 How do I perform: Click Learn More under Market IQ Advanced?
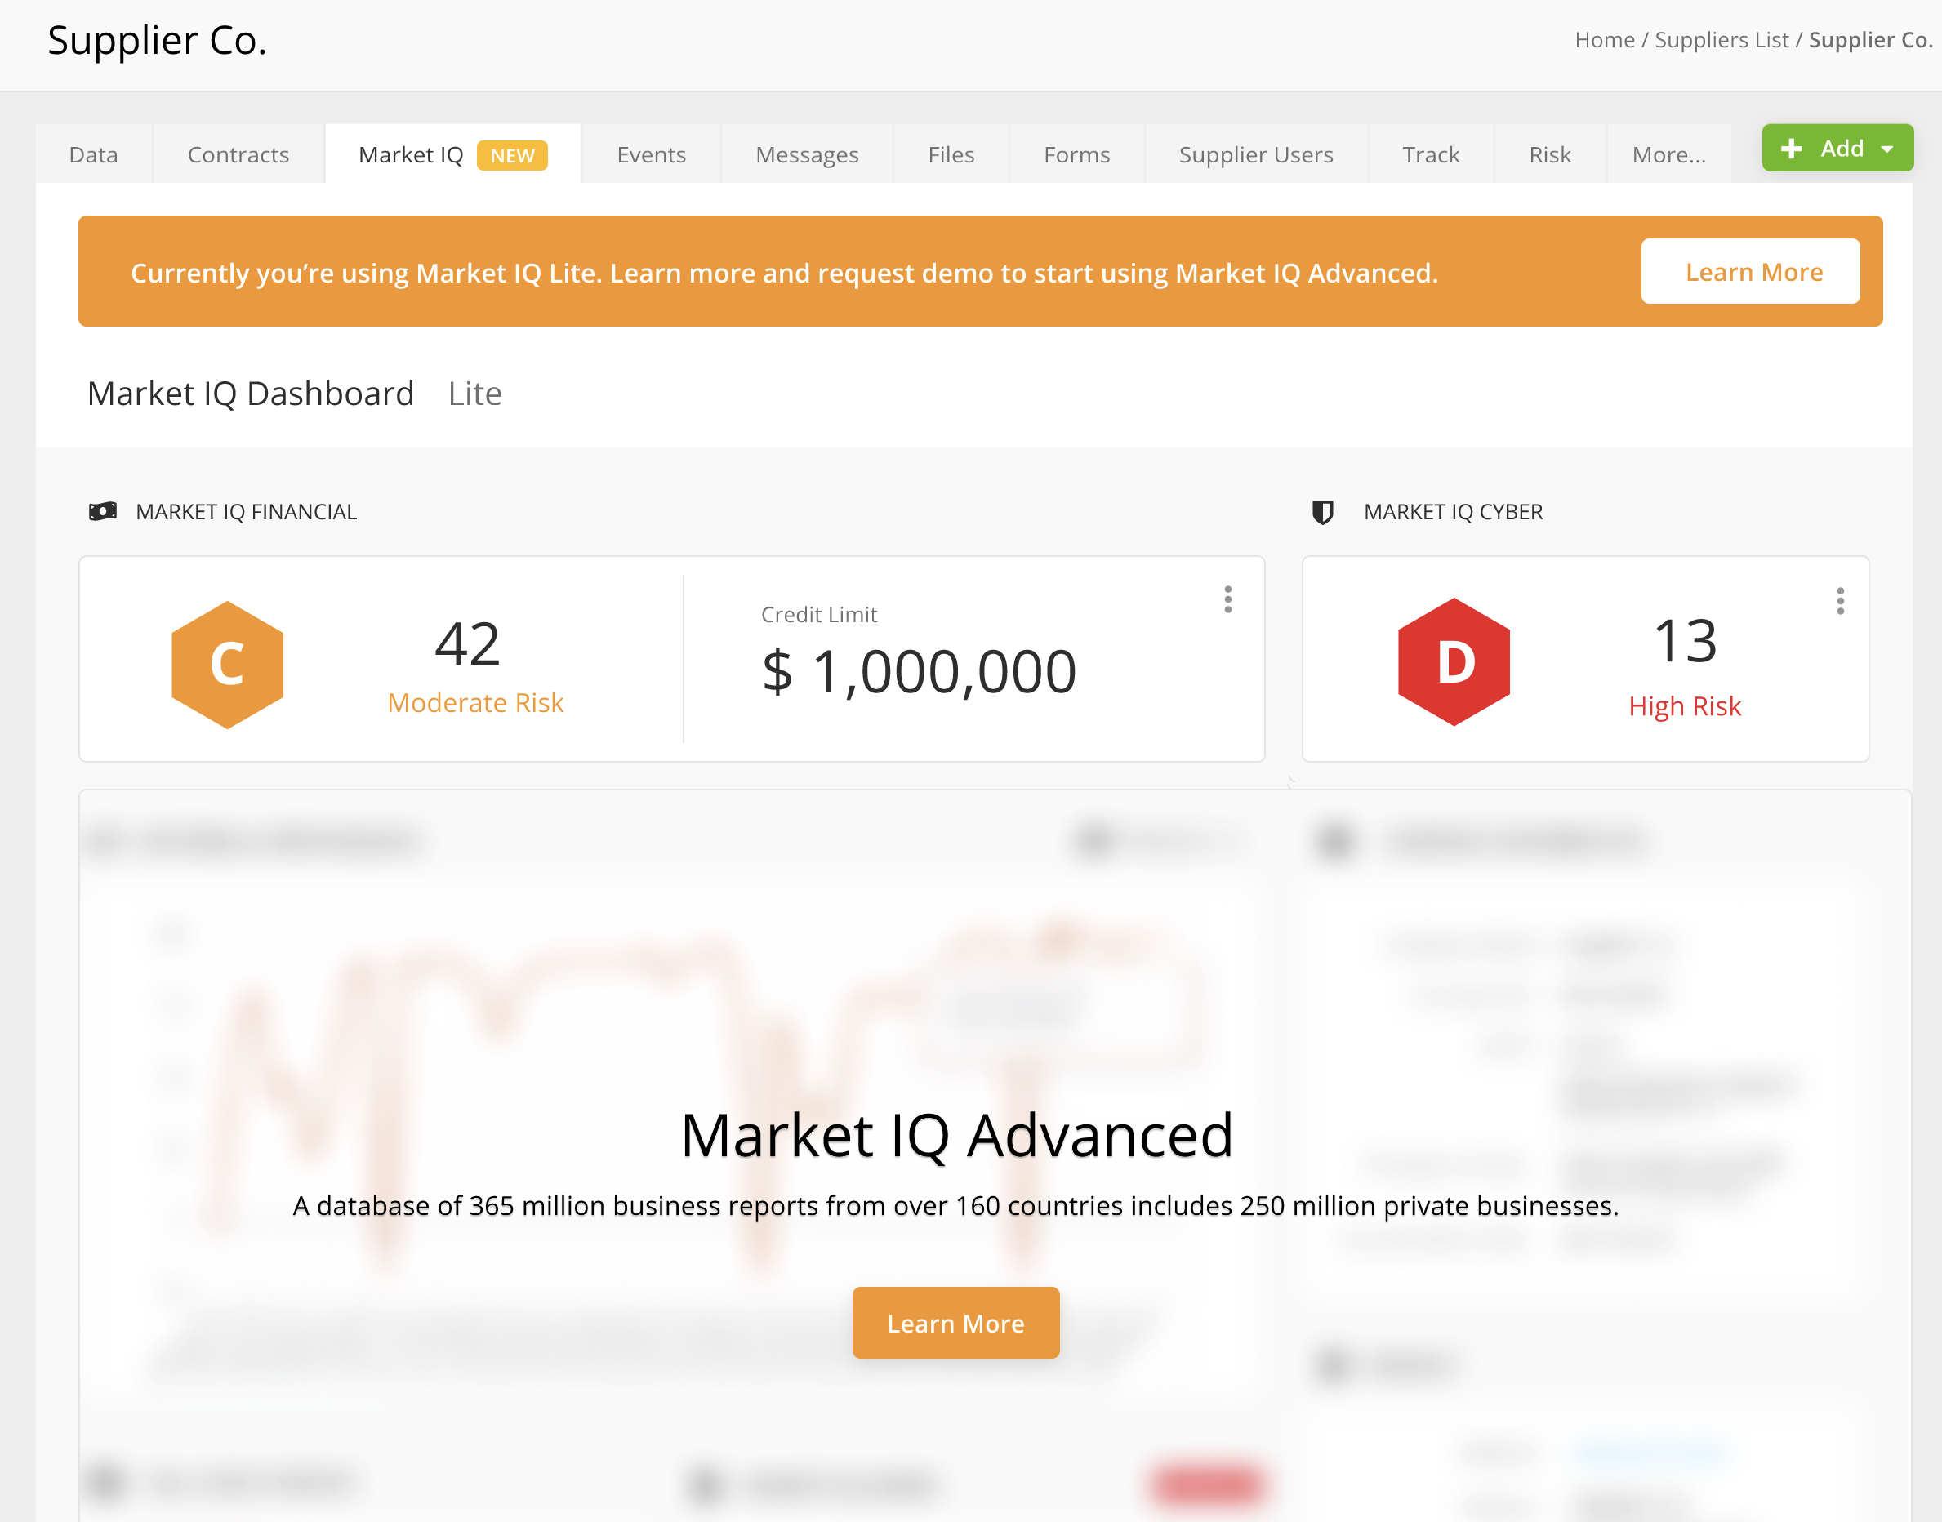pyautogui.click(x=955, y=1324)
